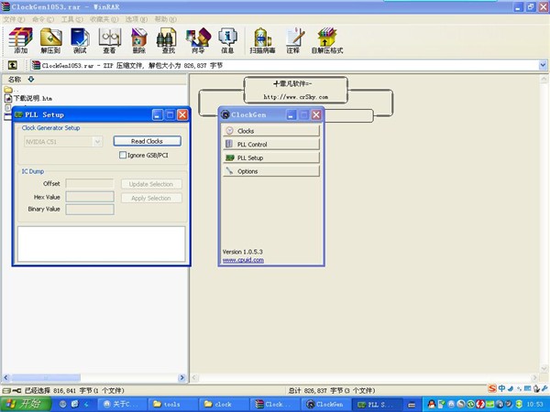Click the WinRAR Add (添加) toolbar icon

[21, 40]
